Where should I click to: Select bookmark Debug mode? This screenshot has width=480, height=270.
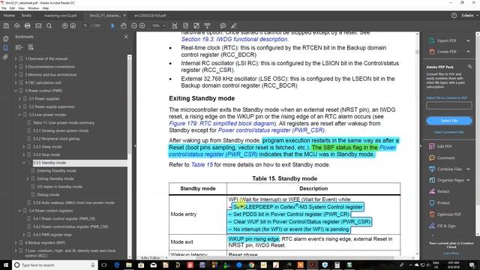pyautogui.click(x=48, y=195)
